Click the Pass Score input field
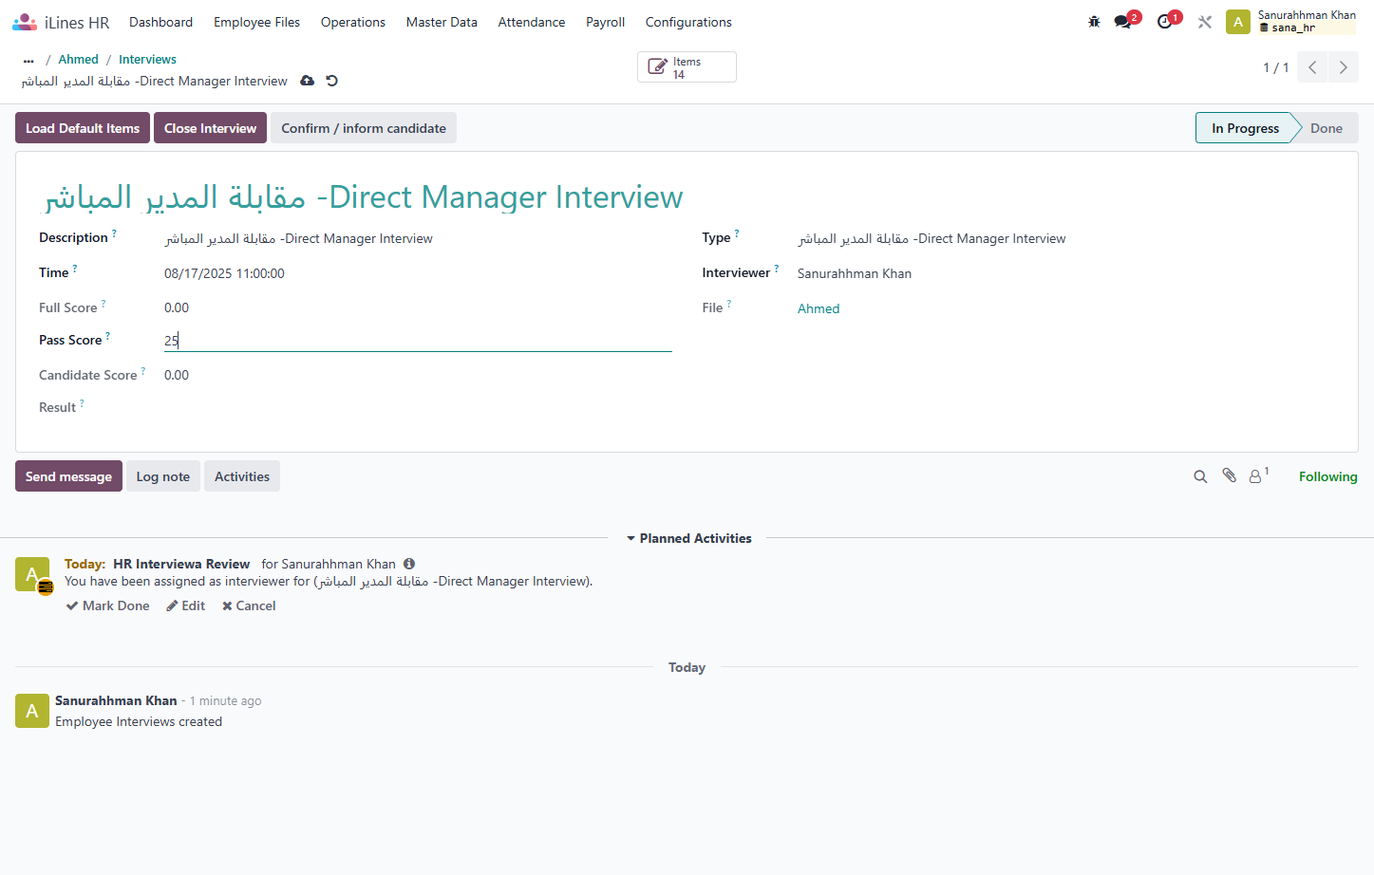This screenshot has width=1374, height=875. coord(418,340)
